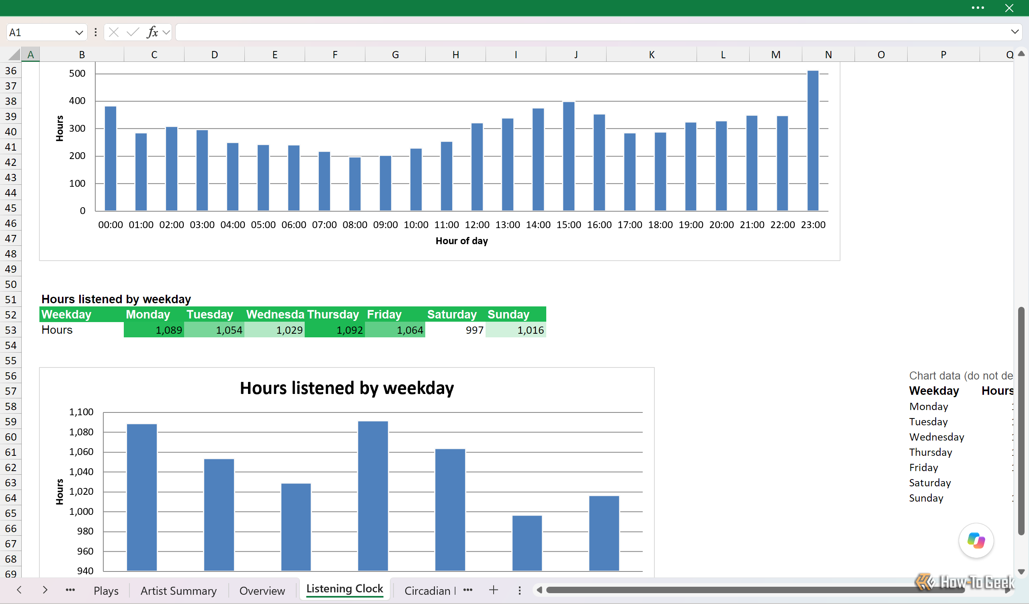1029x604 pixels.
Task: Select the Tuesday header cell
Action: coord(214,315)
